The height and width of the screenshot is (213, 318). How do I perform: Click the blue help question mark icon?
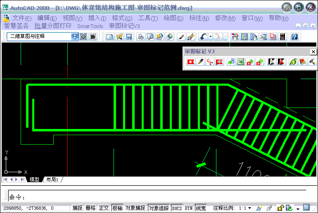pos(294,37)
